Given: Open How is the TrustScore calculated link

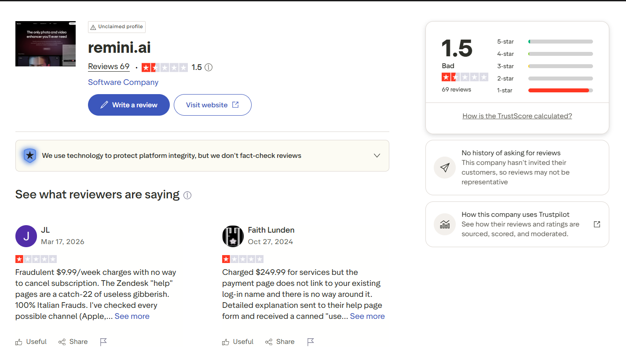Looking at the screenshot, I should (x=517, y=116).
